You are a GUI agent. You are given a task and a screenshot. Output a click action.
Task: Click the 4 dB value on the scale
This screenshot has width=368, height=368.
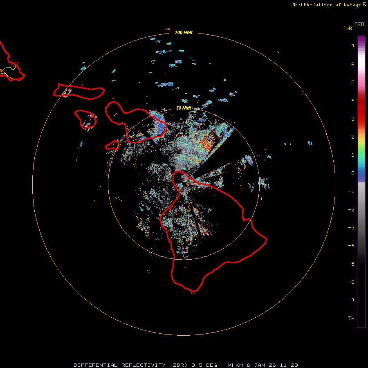coord(353,101)
